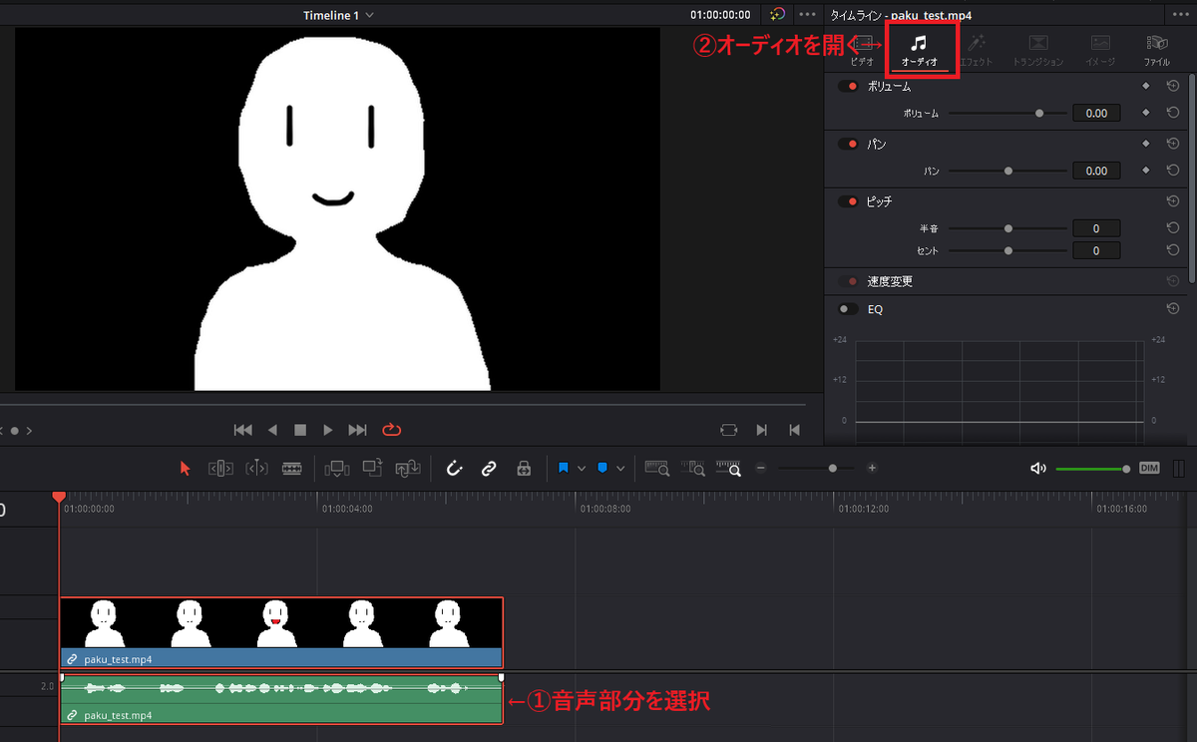The width and height of the screenshot is (1197, 742).
Task: Choose the Dynamic trim mode tool
Action: point(256,468)
